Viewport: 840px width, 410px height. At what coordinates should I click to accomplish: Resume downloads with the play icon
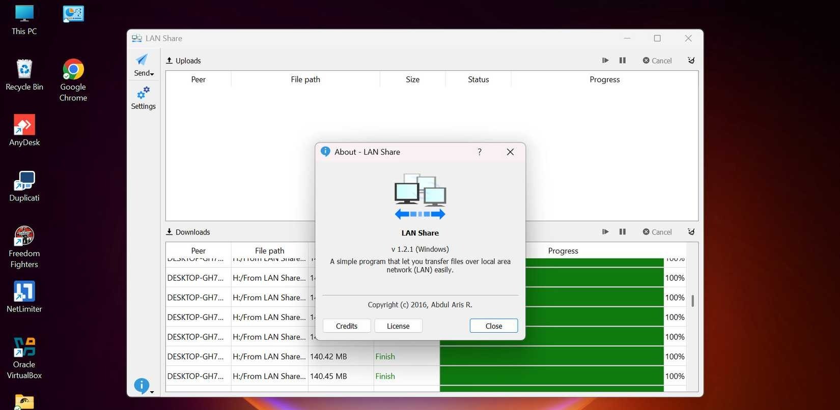coord(605,232)
